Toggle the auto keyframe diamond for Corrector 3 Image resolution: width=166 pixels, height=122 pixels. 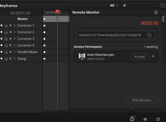[x=10, y=39]
